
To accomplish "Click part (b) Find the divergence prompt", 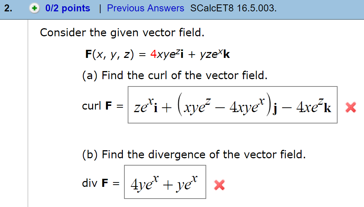I will (x=194, y=155).
